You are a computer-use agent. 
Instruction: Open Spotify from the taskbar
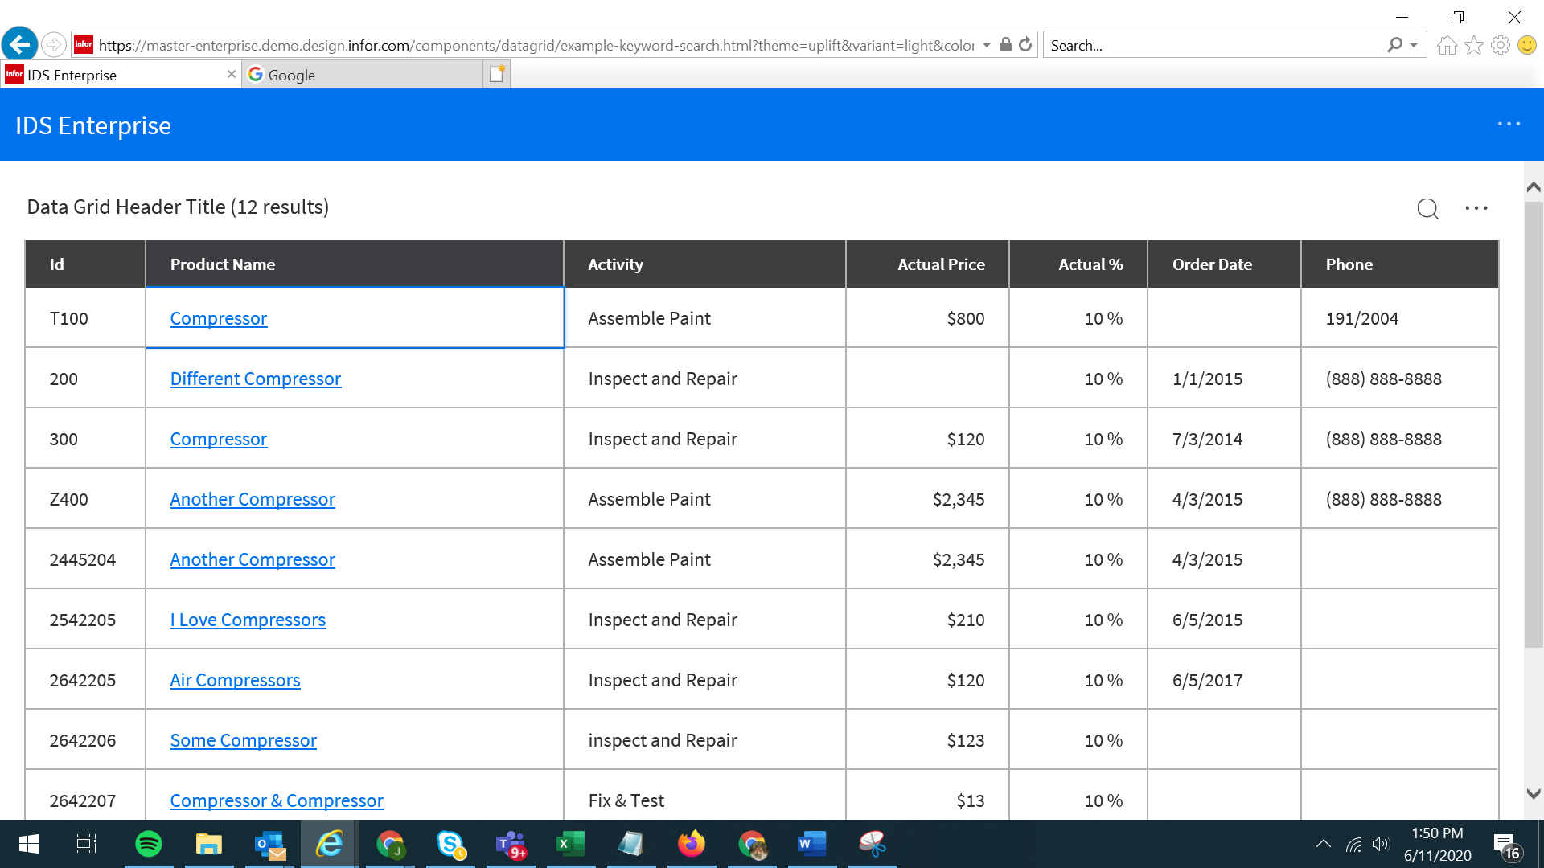[148, 844]
